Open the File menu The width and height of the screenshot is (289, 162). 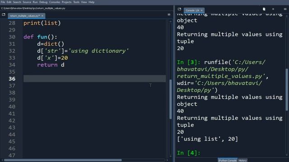(x=3, y=2)
